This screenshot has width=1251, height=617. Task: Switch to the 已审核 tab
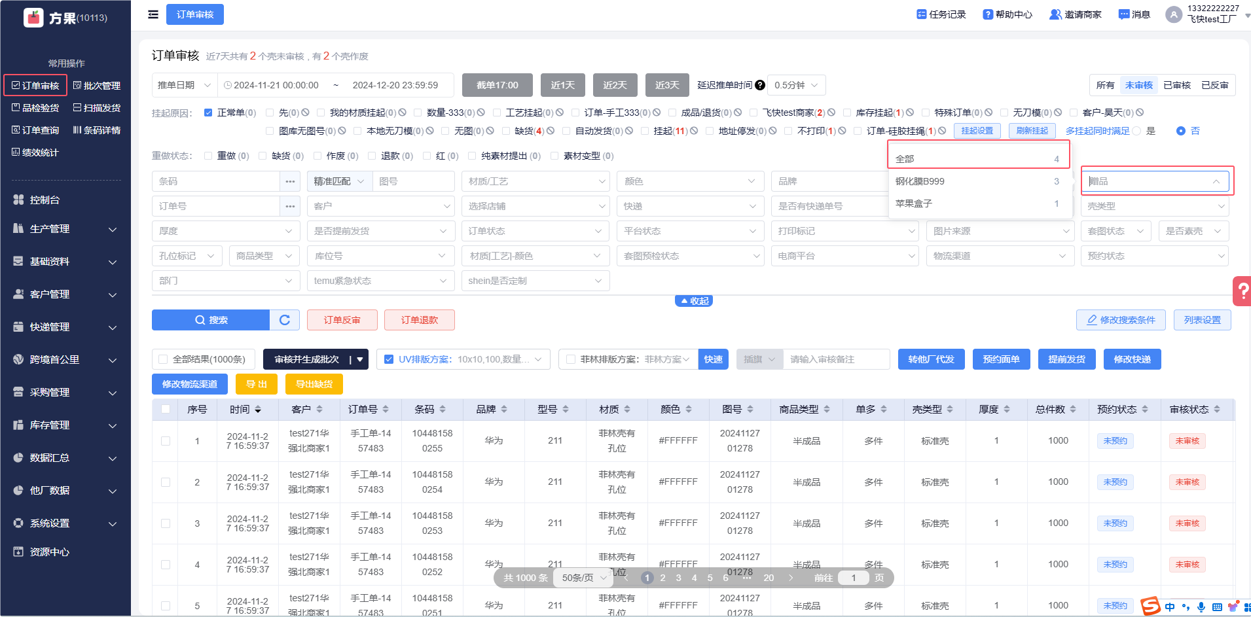click(x=1176, y=85)
